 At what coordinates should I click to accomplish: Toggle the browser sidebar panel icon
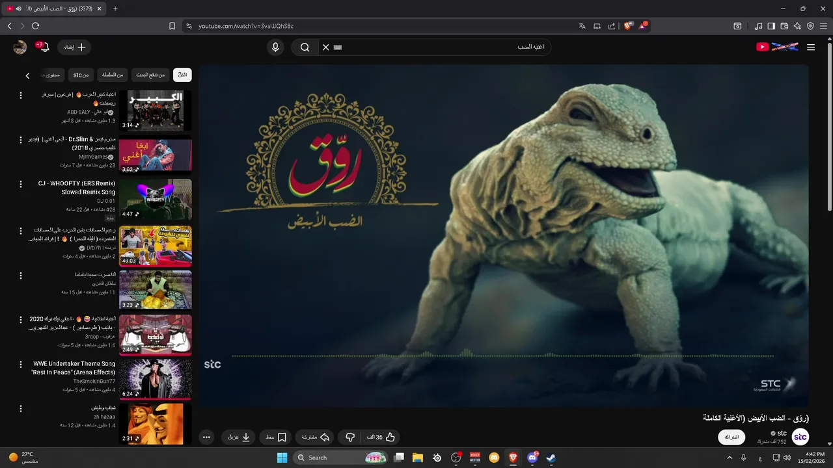pyautogui.click(x=771, y=26)
